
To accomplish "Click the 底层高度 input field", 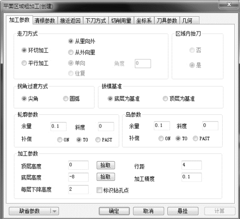I will point(78,177).
